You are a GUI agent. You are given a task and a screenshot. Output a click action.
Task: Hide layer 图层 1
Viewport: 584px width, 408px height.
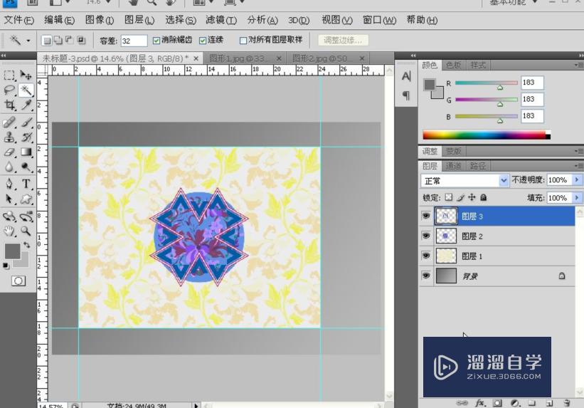click(x=426, y=256)
